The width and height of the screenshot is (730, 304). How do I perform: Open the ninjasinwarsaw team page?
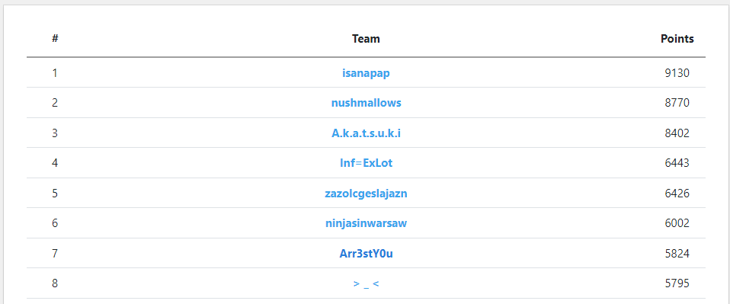[x=366, y=223]
